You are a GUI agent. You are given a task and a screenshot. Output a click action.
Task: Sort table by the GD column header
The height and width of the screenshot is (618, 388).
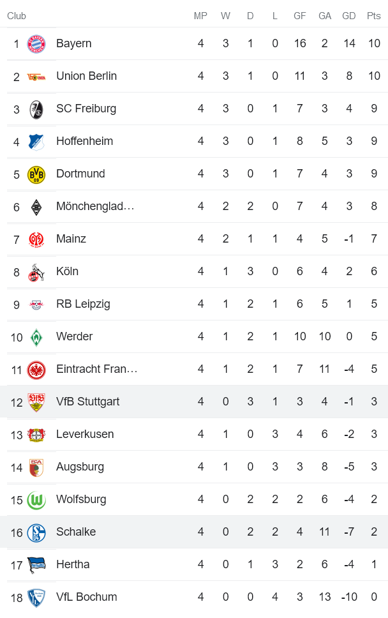pos(349,16)
